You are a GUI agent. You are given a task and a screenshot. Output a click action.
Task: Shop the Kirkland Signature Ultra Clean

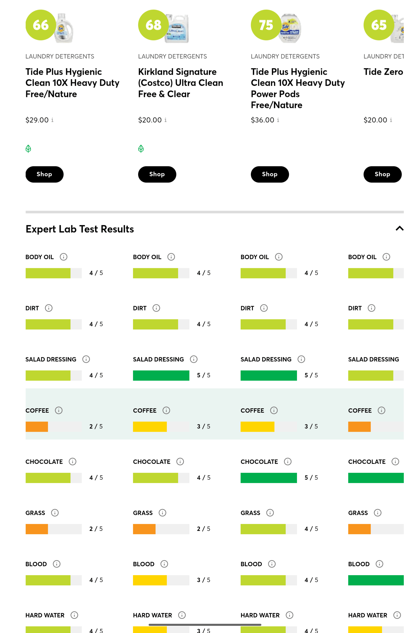click(x=157, y=174)
